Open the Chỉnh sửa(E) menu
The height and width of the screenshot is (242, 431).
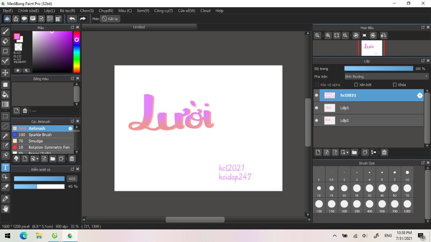point(28,11)
